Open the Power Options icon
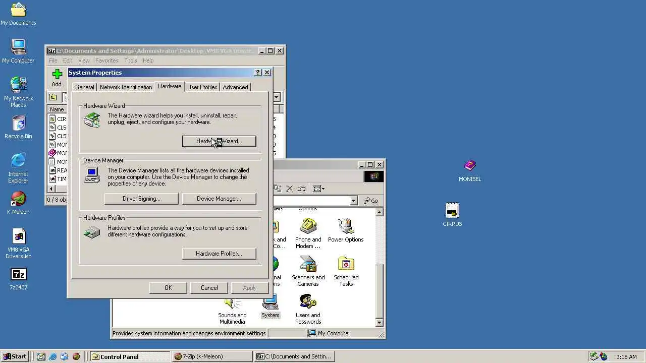 coord(346,230)
